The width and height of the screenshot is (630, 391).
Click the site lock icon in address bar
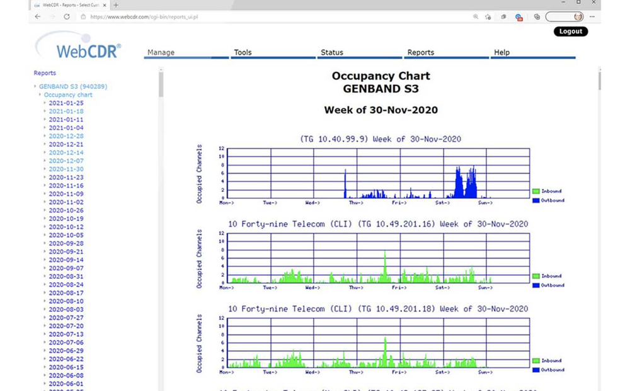(83, 17)
